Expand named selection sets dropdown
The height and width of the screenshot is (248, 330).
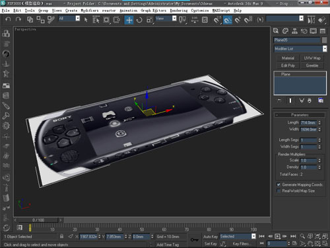(302, 19)
